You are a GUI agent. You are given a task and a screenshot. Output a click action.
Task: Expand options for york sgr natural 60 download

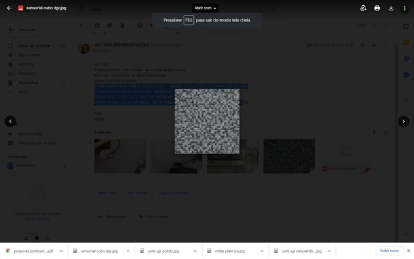click(x=329, y=251)
